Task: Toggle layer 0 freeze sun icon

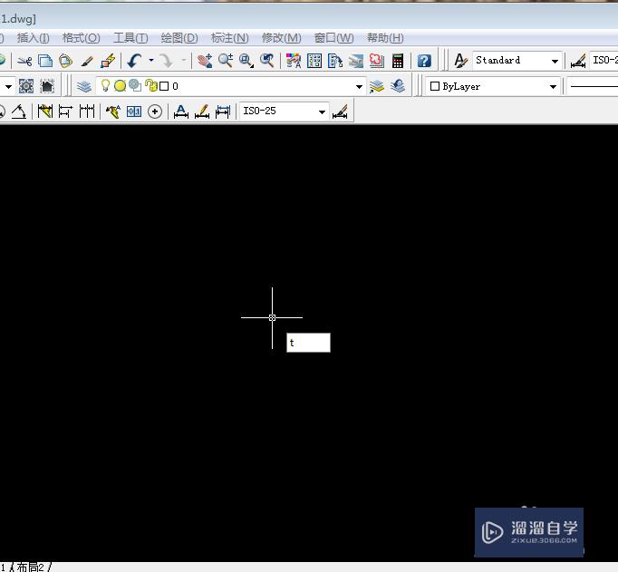Action: tap(120, 86)
